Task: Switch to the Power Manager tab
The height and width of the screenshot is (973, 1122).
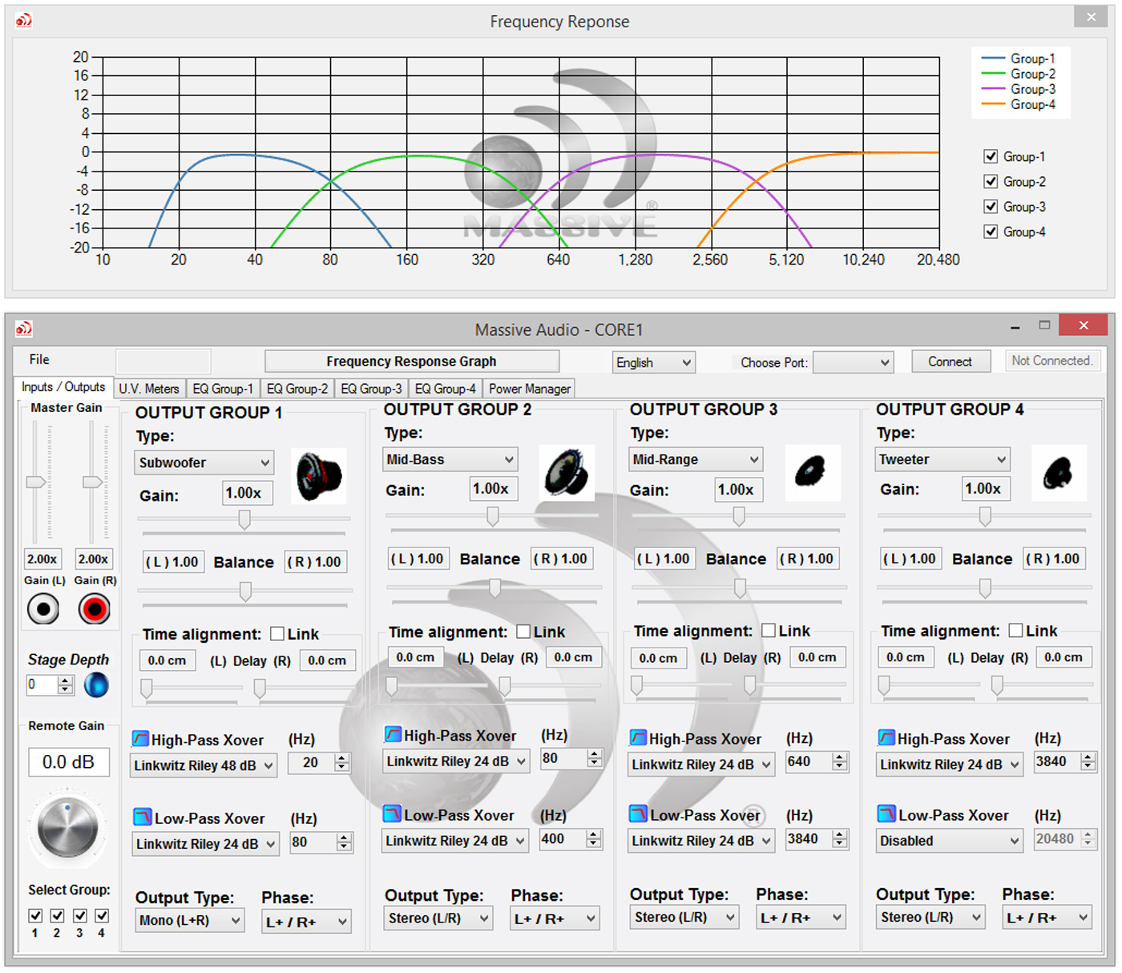Action: (530, 389)
